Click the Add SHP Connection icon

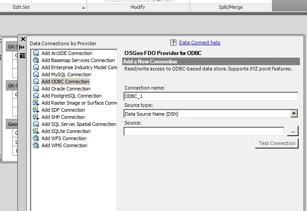(x=36, y=117)
